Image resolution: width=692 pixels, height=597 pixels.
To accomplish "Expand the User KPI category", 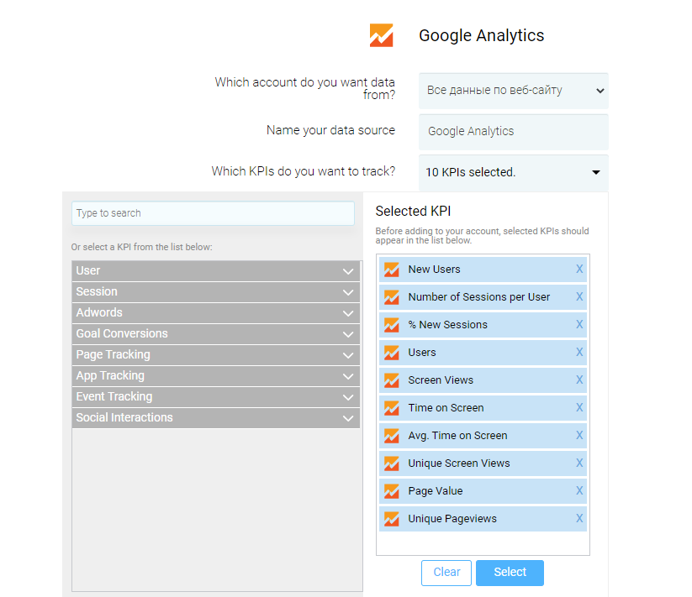I will pos(216,271).
